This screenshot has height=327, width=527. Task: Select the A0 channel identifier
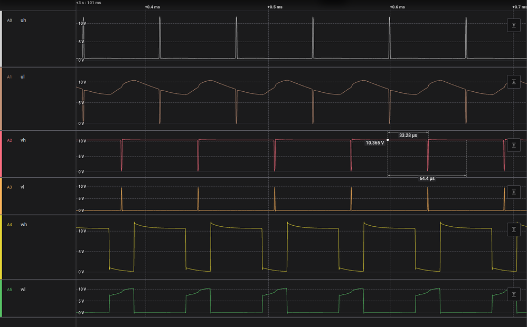pyautogui.click(x=10, y=21)
